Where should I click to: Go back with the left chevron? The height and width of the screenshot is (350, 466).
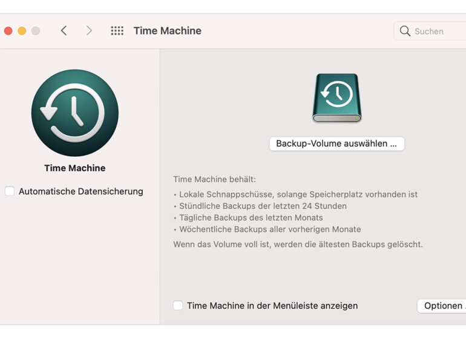coord(64,31)
